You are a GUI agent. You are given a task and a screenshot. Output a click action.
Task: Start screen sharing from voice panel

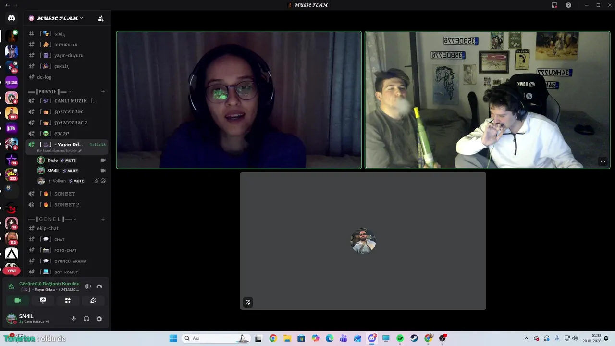click(43, 300)
